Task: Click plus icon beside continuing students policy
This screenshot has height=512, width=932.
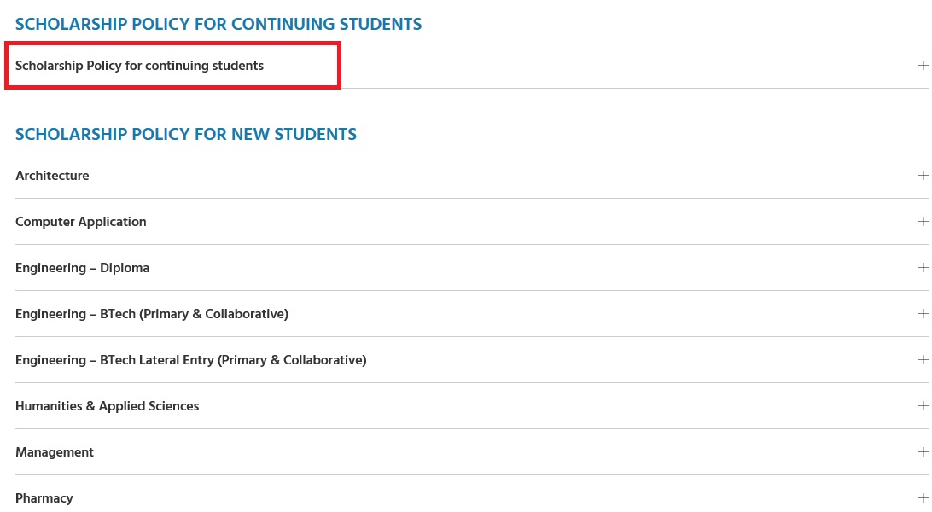Action: point(923,66)
